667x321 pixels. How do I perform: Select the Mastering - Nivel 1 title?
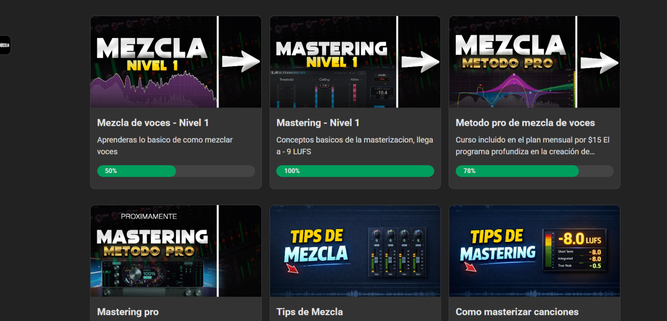318,123
